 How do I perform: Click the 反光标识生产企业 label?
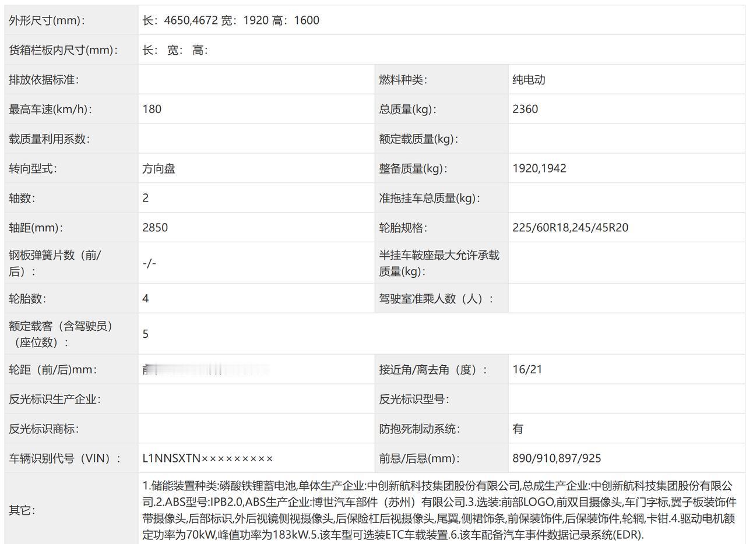point(55,399)
